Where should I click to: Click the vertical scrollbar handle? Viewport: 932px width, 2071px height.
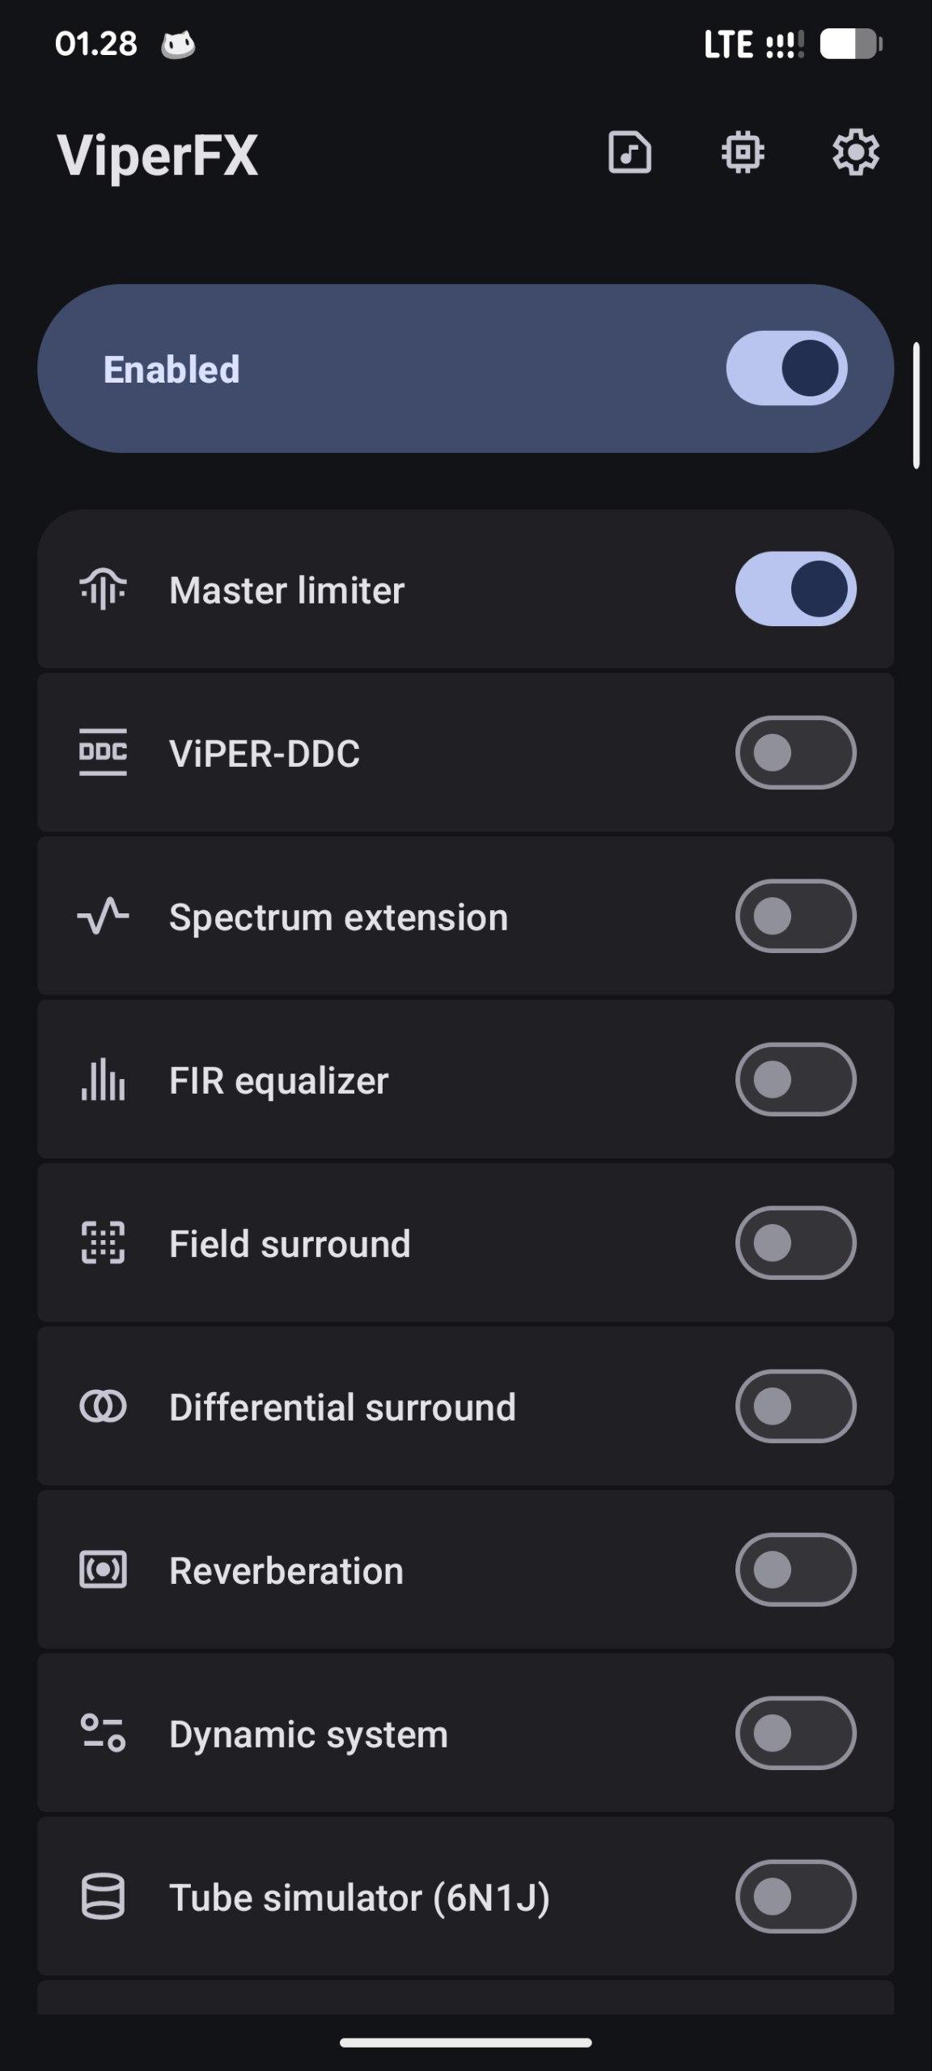[917, 406]
